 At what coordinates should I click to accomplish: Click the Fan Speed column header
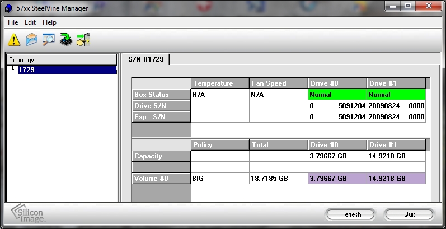coord(279,83)
